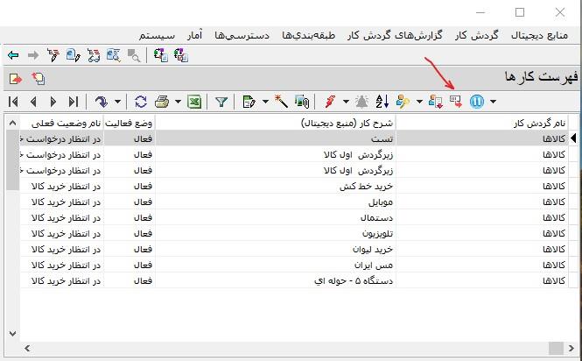The width and height of the screenshot is (582, 361).
Task: Open the سیستم menu
Action: (161, 35)
